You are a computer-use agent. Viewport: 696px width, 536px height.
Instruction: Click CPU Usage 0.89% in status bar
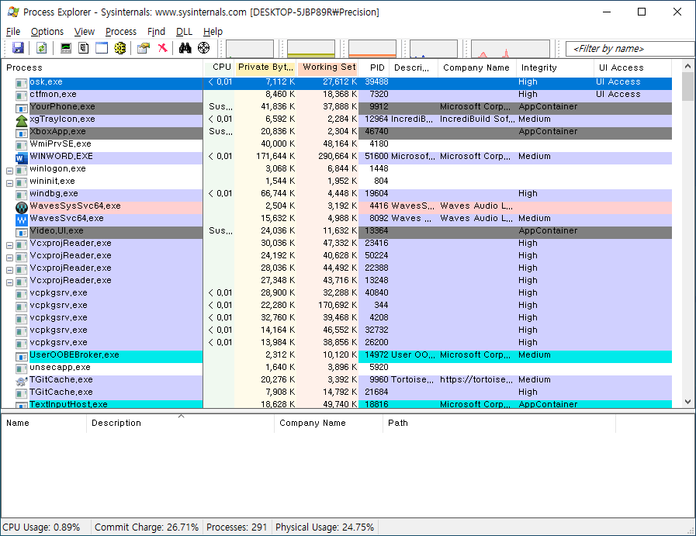pos(41,527)
